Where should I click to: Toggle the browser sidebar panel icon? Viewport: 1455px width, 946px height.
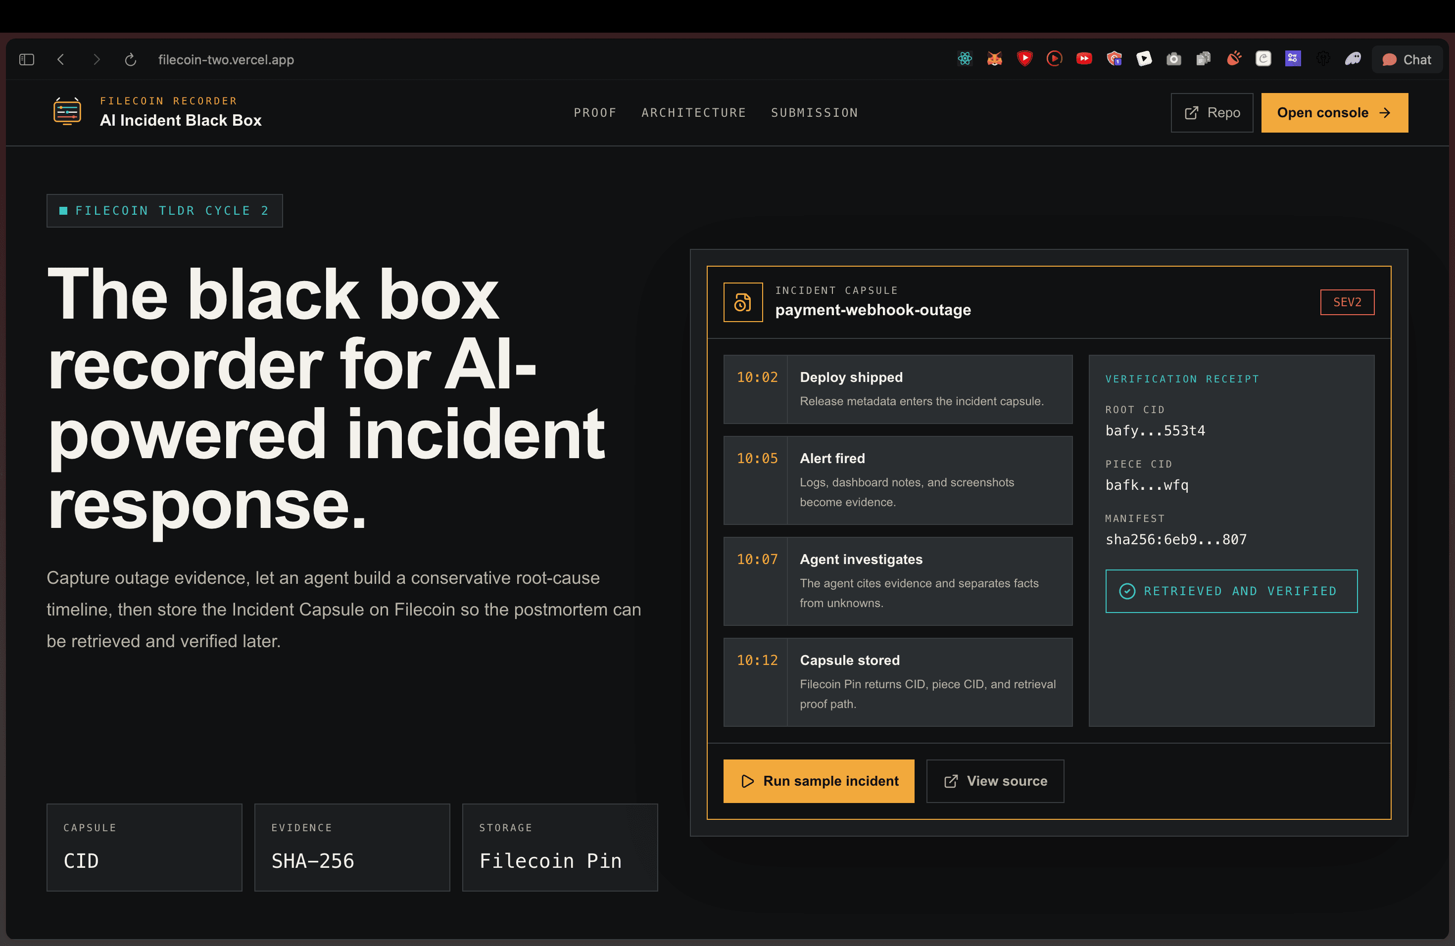[26, 59]
